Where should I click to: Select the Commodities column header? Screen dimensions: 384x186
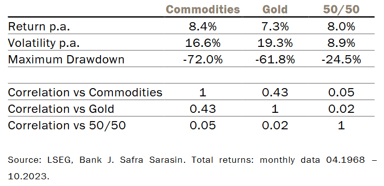(203, 9)
